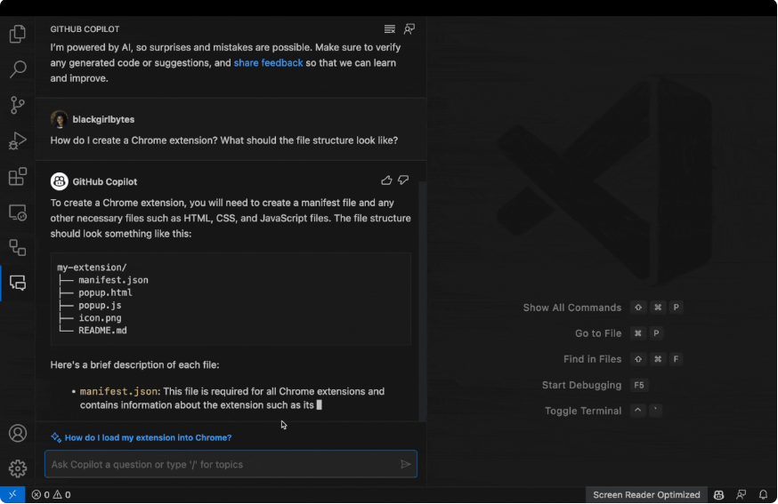Open notifications bell
Viewport: 778px width, 504px height.
click(763, 494)
